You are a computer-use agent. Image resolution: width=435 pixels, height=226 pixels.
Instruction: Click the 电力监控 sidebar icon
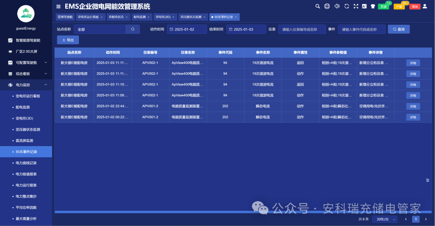pyautogui.click(x=10, y=85)
